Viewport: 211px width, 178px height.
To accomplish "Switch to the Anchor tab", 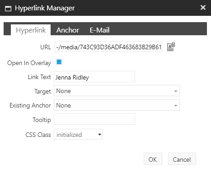I will (68, 30).
